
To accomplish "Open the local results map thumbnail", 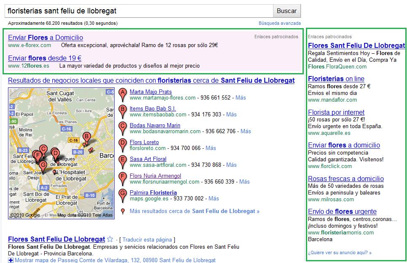I will (61, 153).
